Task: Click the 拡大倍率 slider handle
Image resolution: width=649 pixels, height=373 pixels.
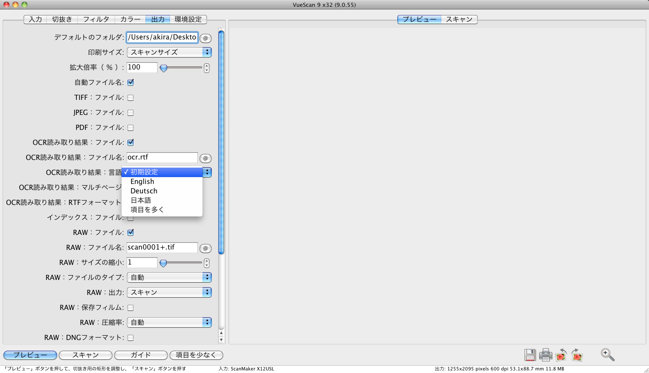Action: (x=164, y=68)
